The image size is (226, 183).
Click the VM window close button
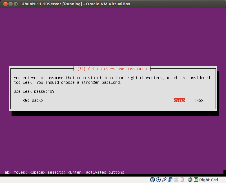tap(5, 4)
